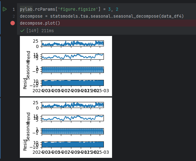
Task: Click line number 2 in the gutter
Action: coord(14,16)
